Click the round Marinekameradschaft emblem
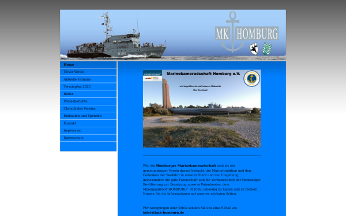346x216 pixels. point(252,79)
